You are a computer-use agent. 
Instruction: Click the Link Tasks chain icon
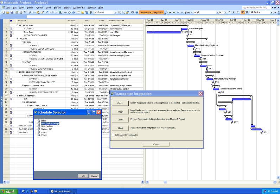[x=65, y=12]
